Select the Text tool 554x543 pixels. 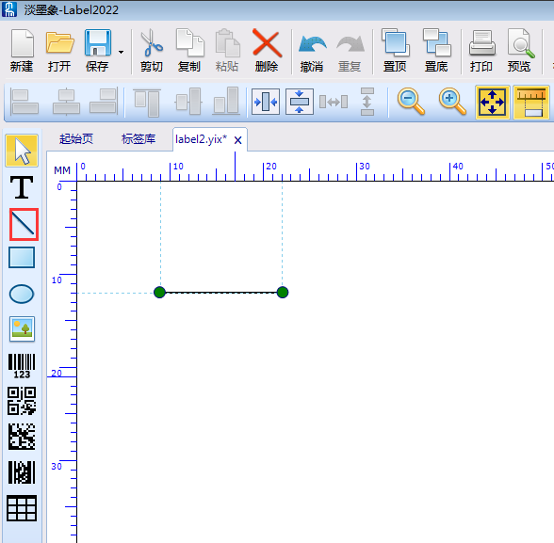[22, 187]
